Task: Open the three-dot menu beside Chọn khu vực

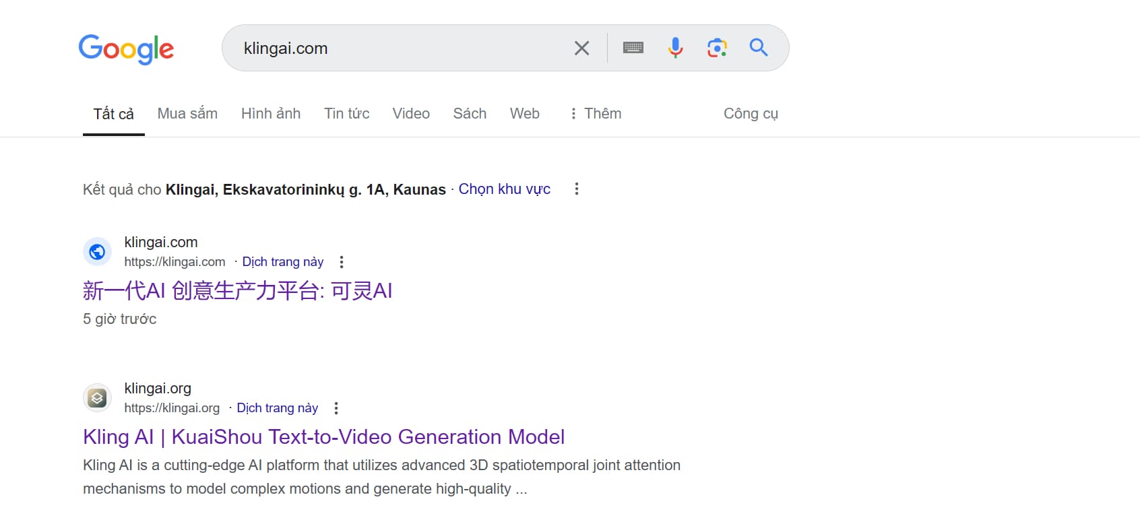Action: click(x=576, y=189)
